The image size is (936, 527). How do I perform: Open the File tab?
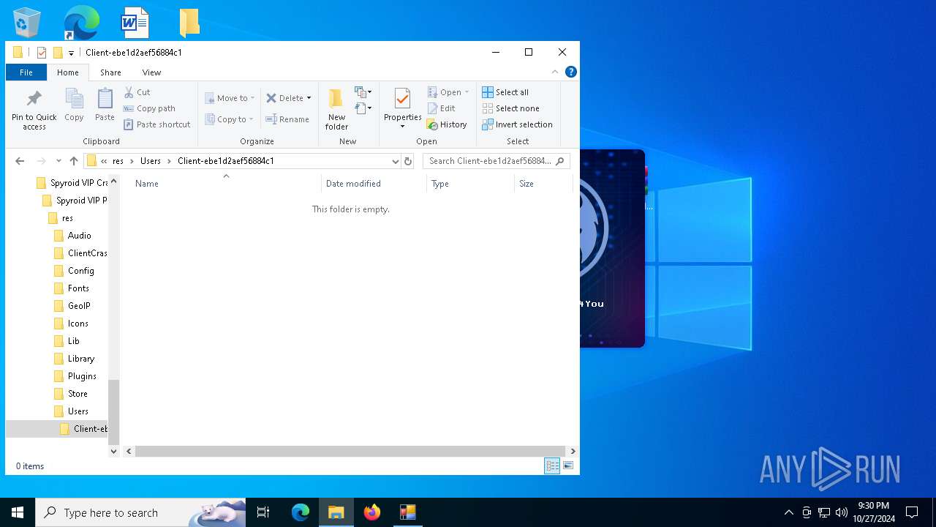click(x=26, y=72)
